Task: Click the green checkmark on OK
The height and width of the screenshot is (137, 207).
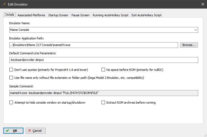Action: [7, 131]
